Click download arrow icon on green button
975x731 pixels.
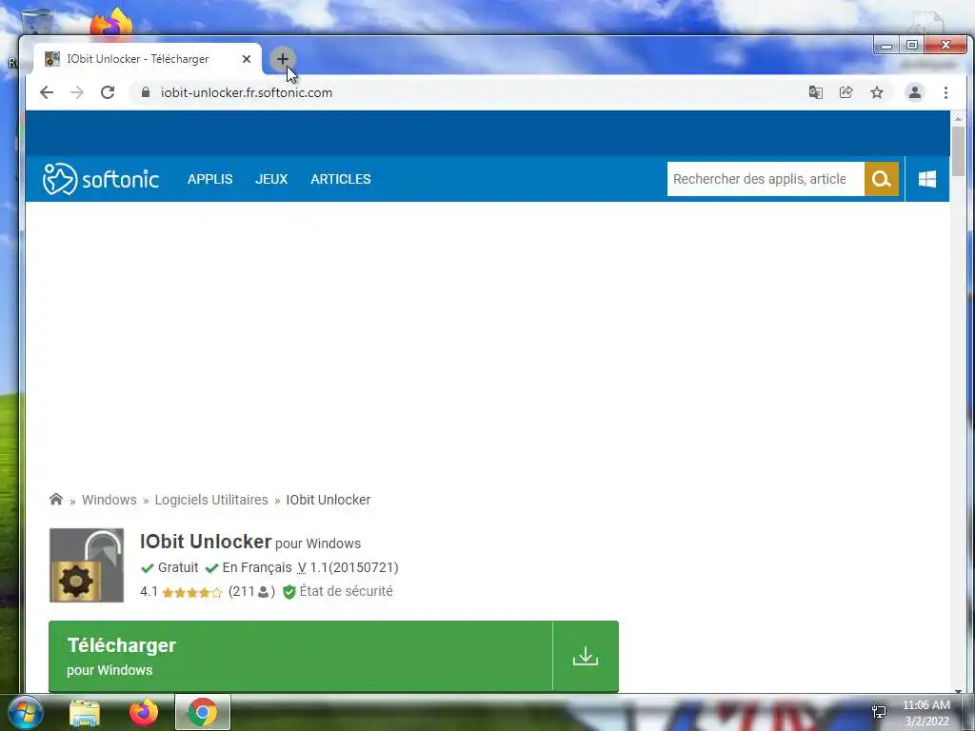pos(586,657)
